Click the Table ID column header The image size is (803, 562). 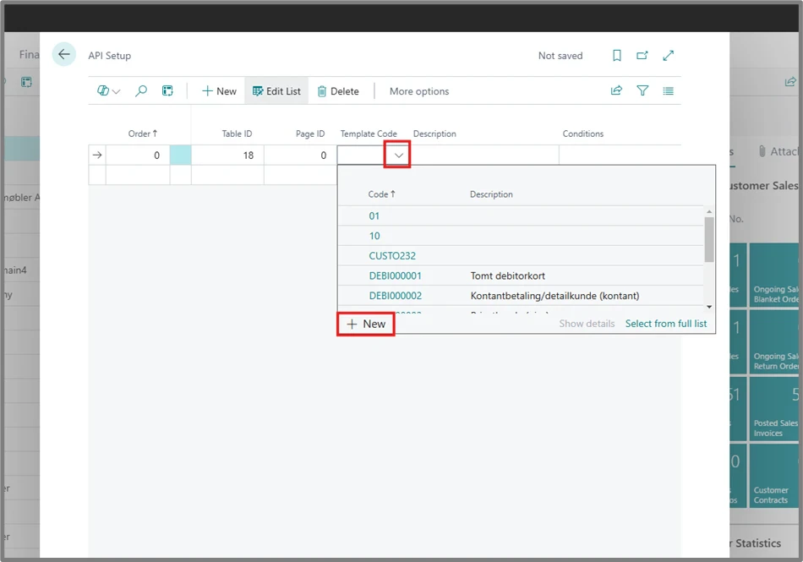237,134
